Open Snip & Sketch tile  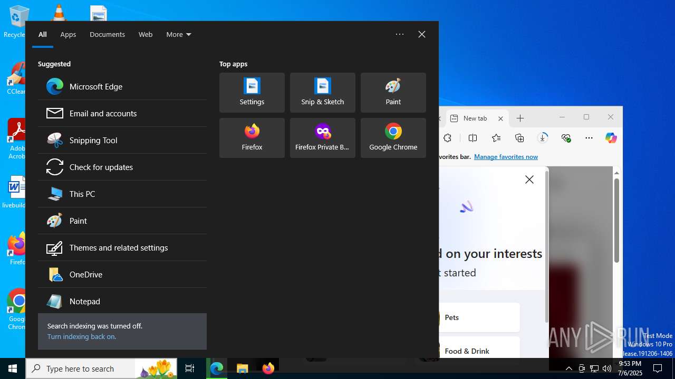[323, 93]
